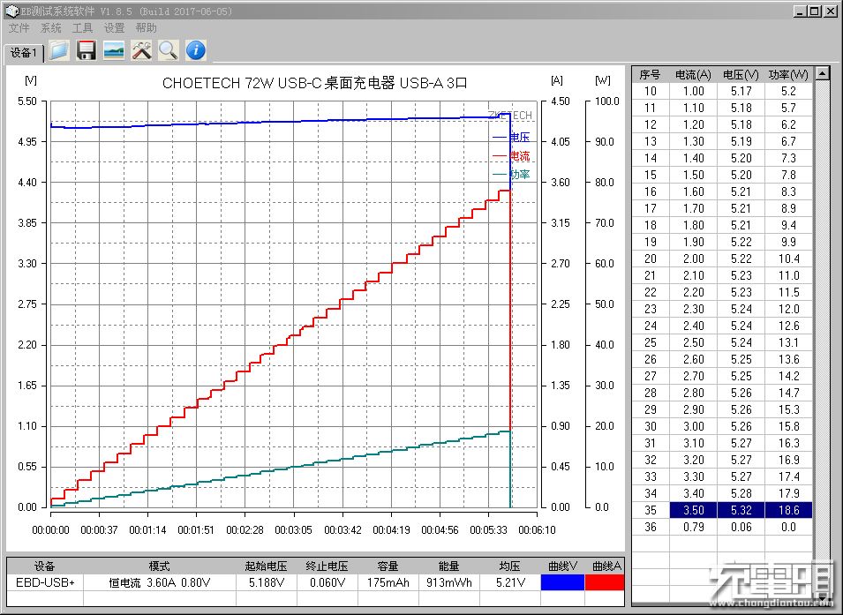Click the EBD-USB+ device cell
The width and height of the screenshot is (843, 615).
click(x=45, y=582)
